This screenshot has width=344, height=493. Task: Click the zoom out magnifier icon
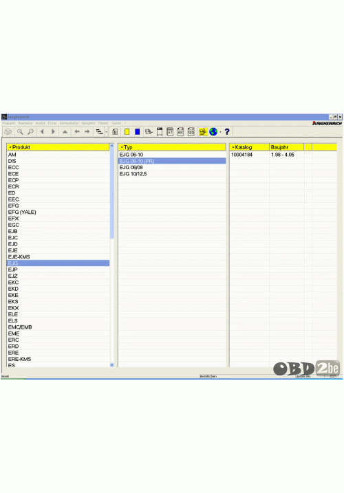[x=30, y=132]
